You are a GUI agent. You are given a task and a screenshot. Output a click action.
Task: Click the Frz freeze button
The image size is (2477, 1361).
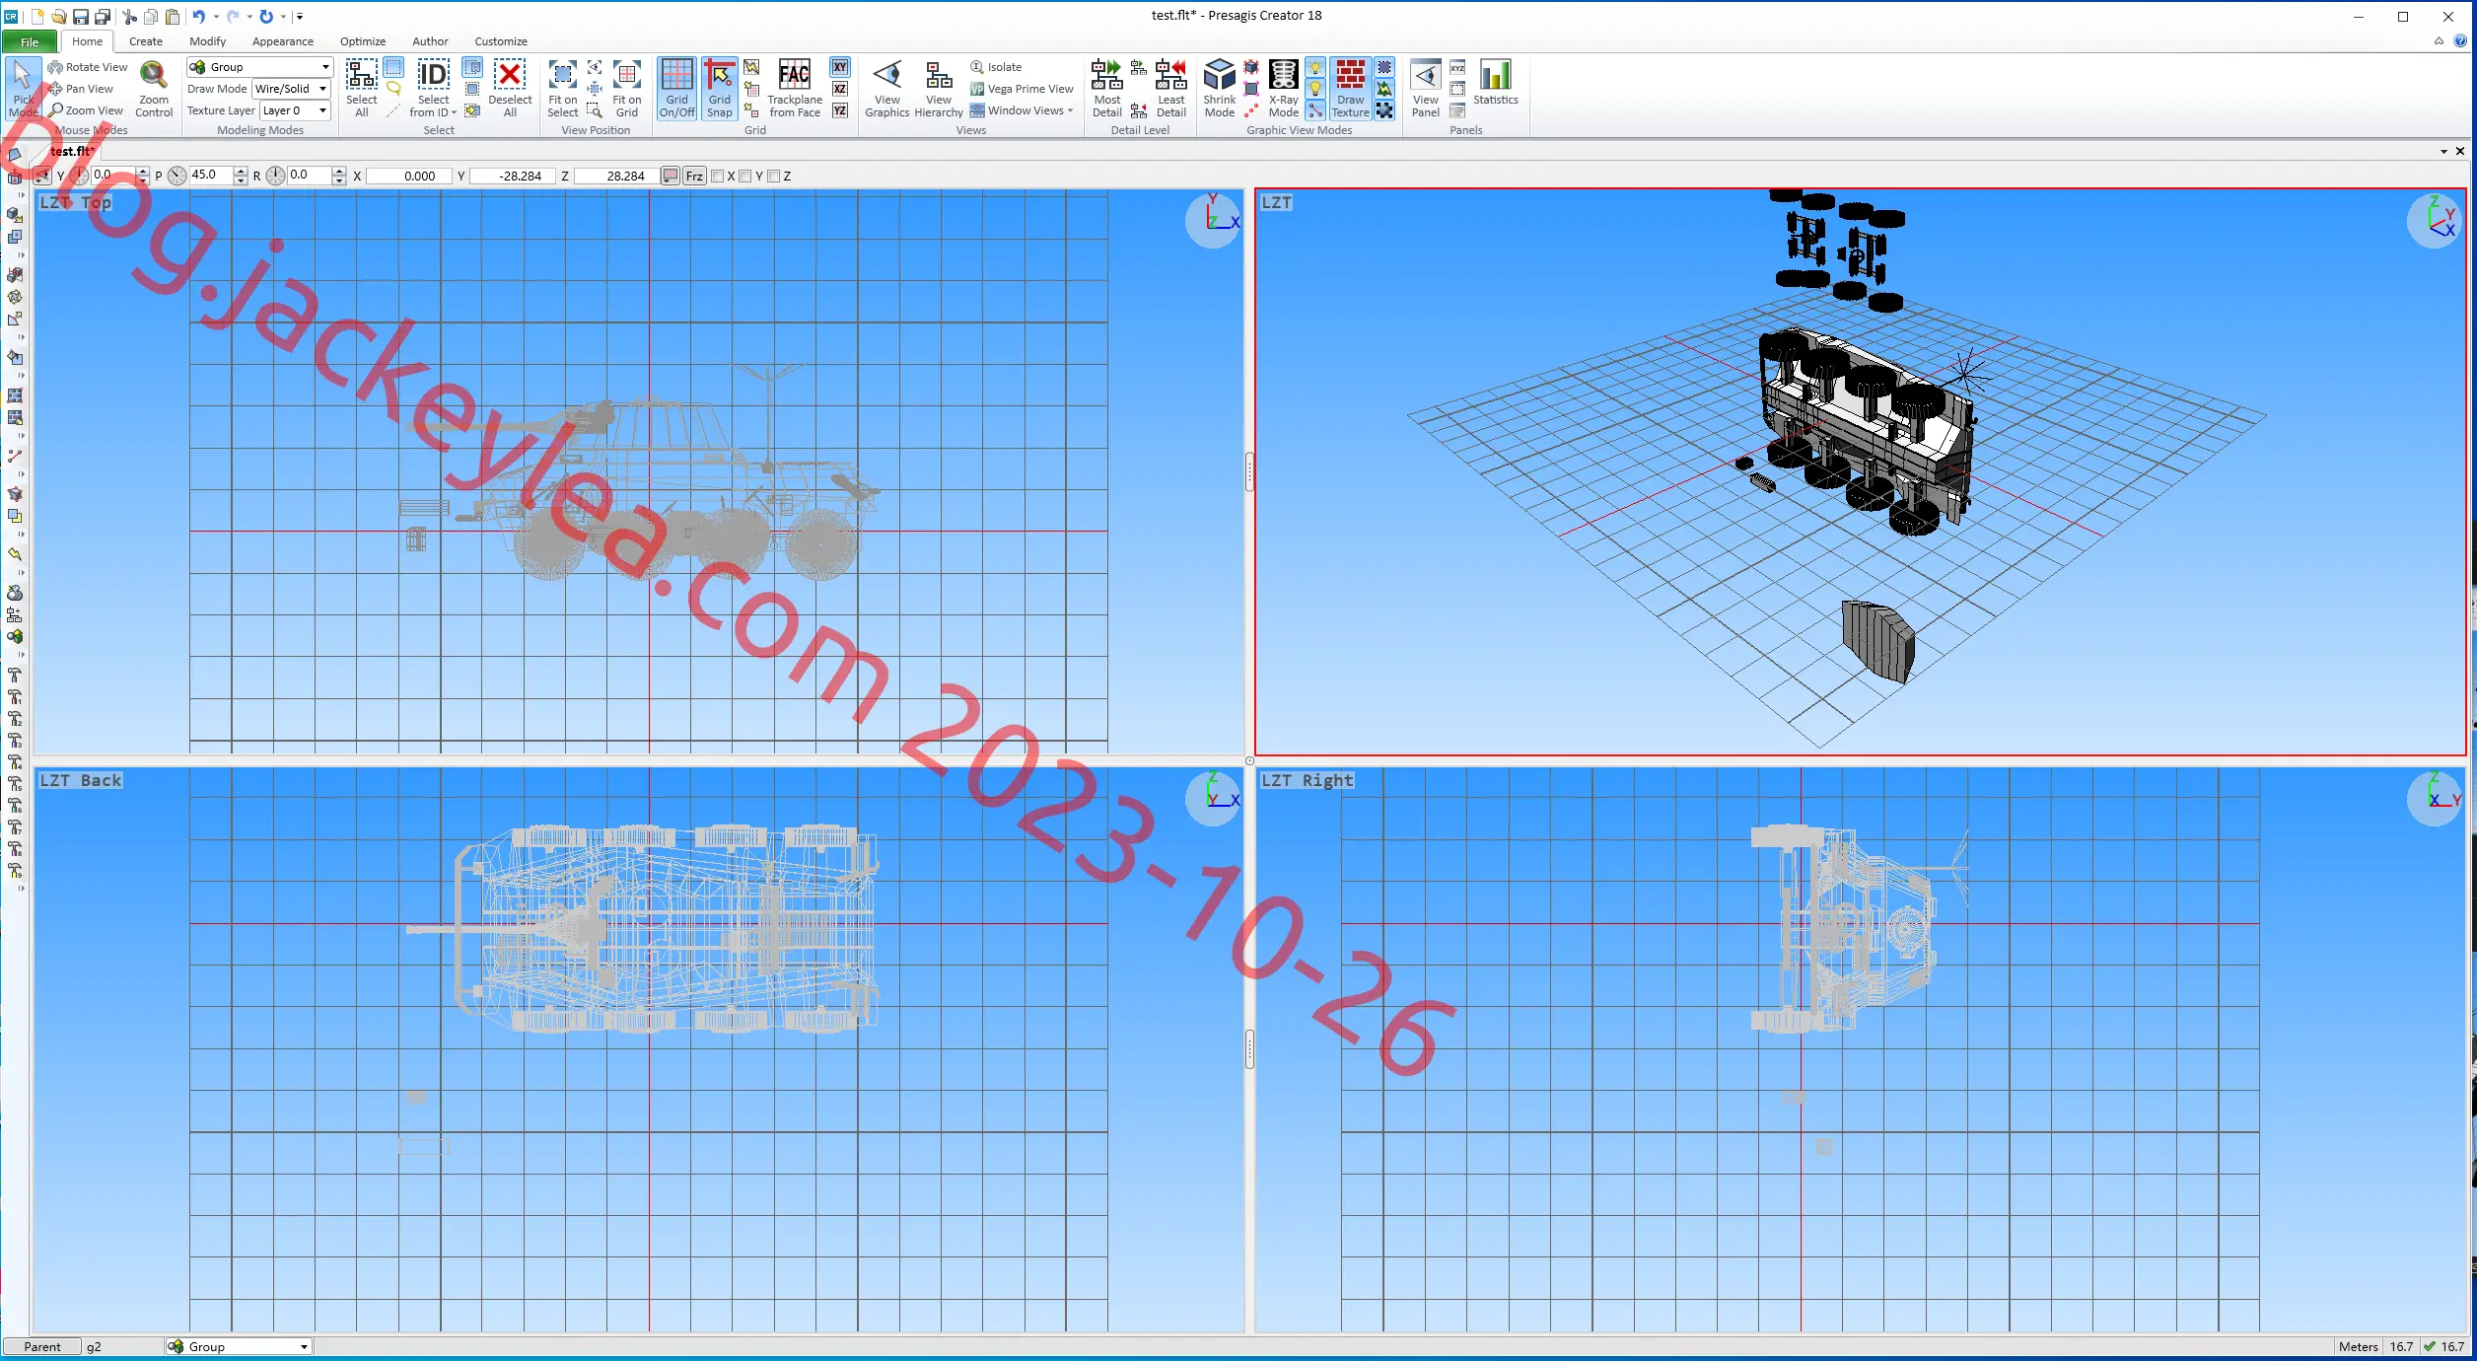(x=694, y=177)
